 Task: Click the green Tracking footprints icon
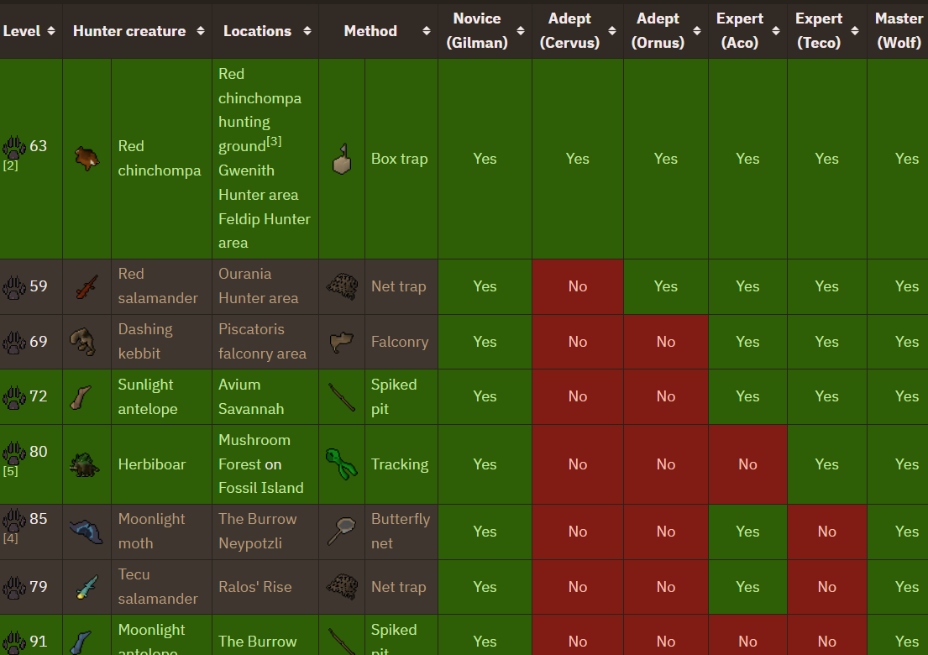[342, 464]
